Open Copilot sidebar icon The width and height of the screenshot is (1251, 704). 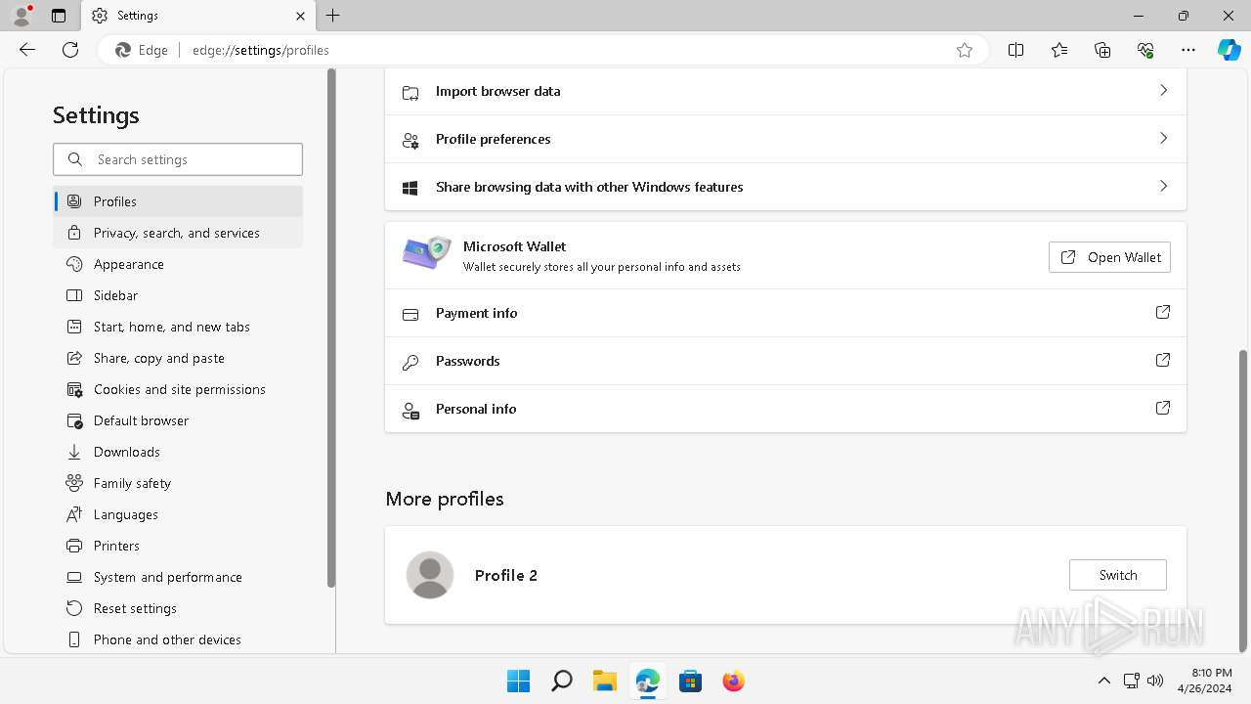(x=1229, y=50)
